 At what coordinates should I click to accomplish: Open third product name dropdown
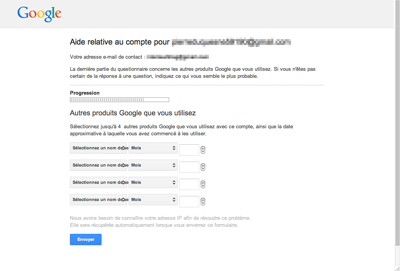(98, 182)
